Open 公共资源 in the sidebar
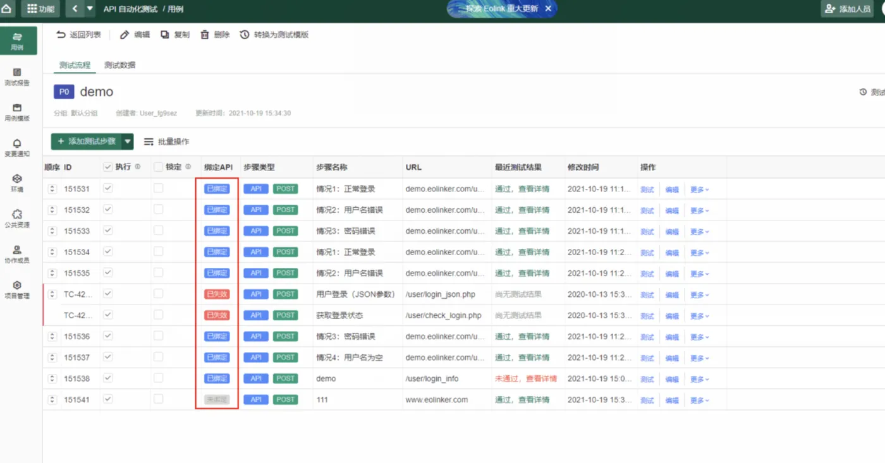This screenshot has height=463, width=885. pos(18,219)
